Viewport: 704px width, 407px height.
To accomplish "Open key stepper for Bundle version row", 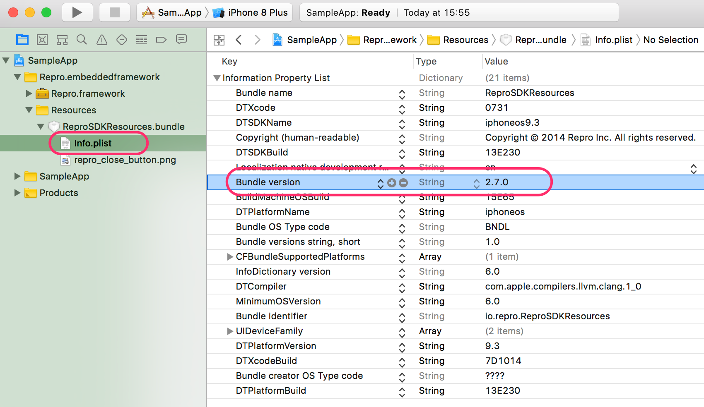I will coord(380,184).
